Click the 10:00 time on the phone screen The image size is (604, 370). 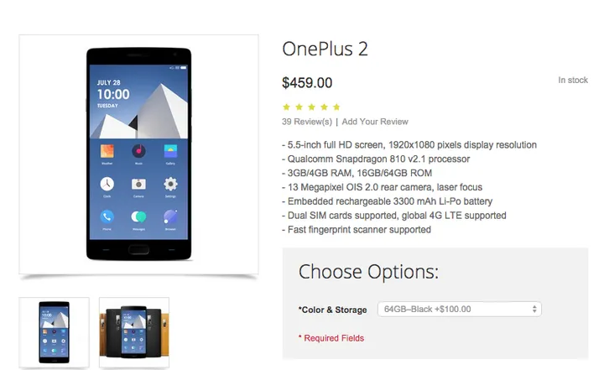113,95
